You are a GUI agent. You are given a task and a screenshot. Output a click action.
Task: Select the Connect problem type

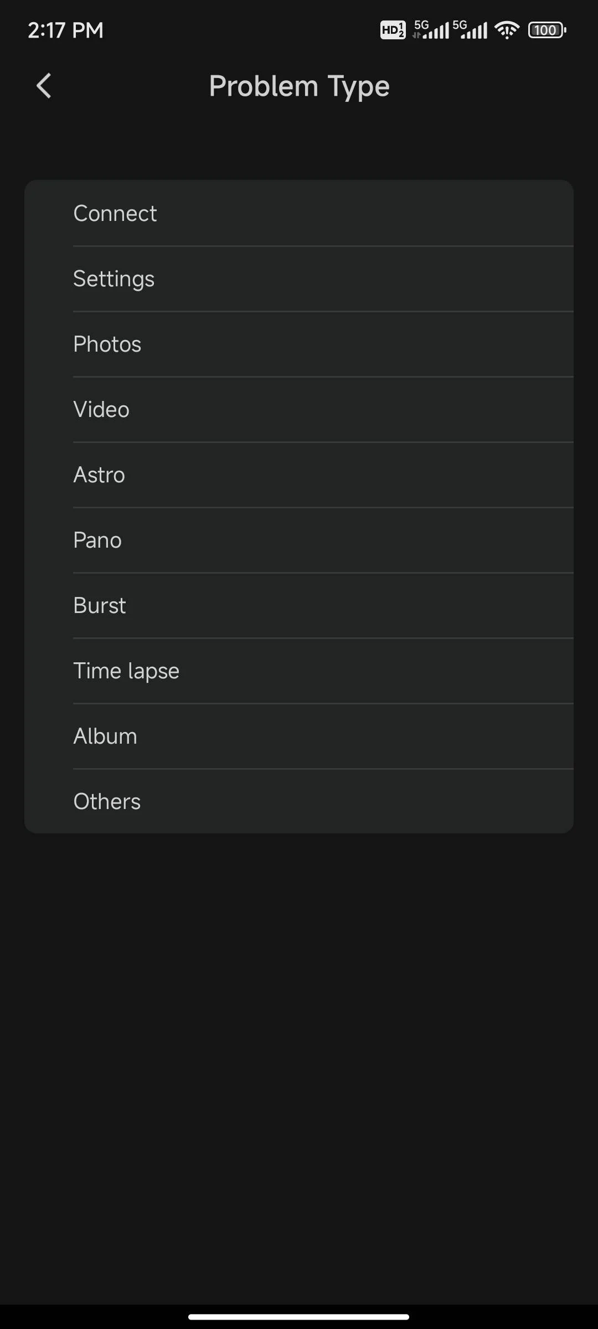pos(299,214)
